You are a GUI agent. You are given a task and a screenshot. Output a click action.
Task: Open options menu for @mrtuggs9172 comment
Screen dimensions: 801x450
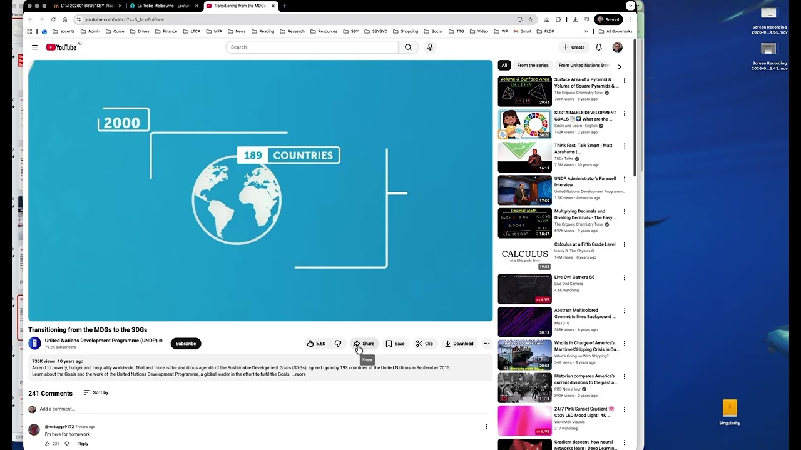tap(486, 427)
